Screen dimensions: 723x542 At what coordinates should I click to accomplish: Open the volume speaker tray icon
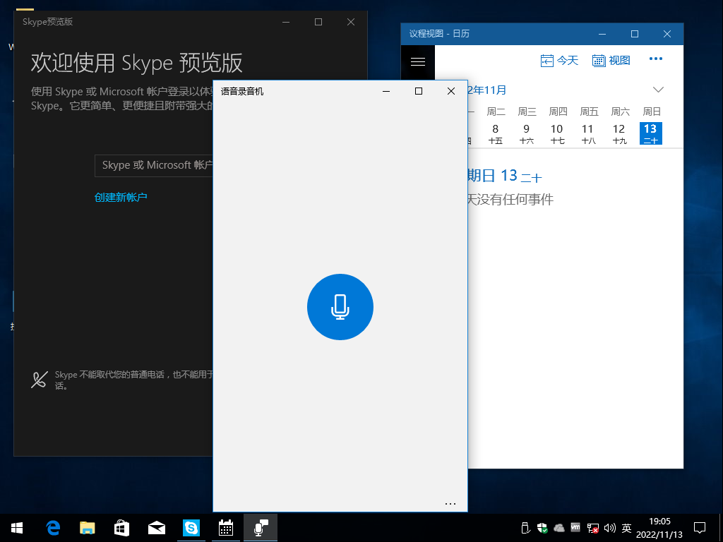click(x=609, y=528)
